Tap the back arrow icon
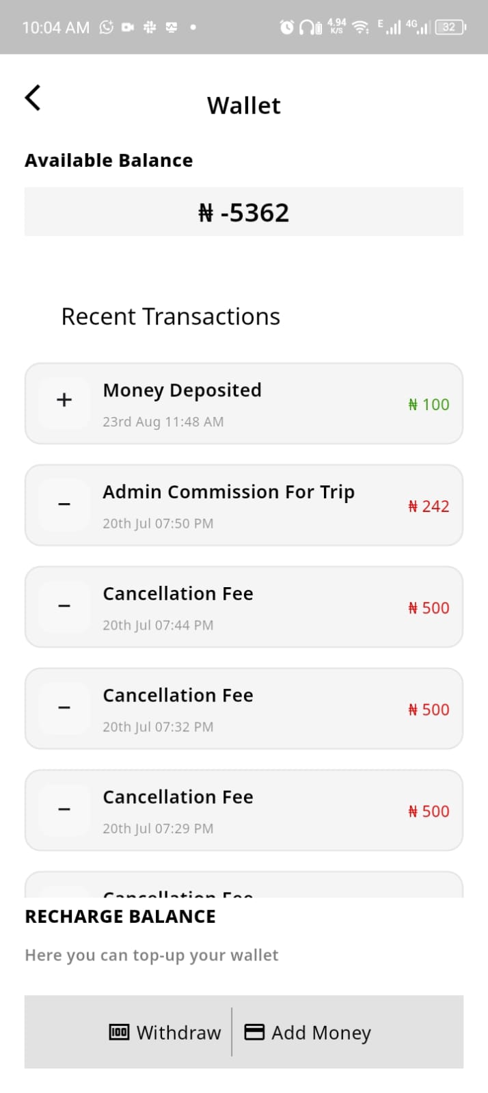The image size is (488, 1093). [x=33, y=98]
